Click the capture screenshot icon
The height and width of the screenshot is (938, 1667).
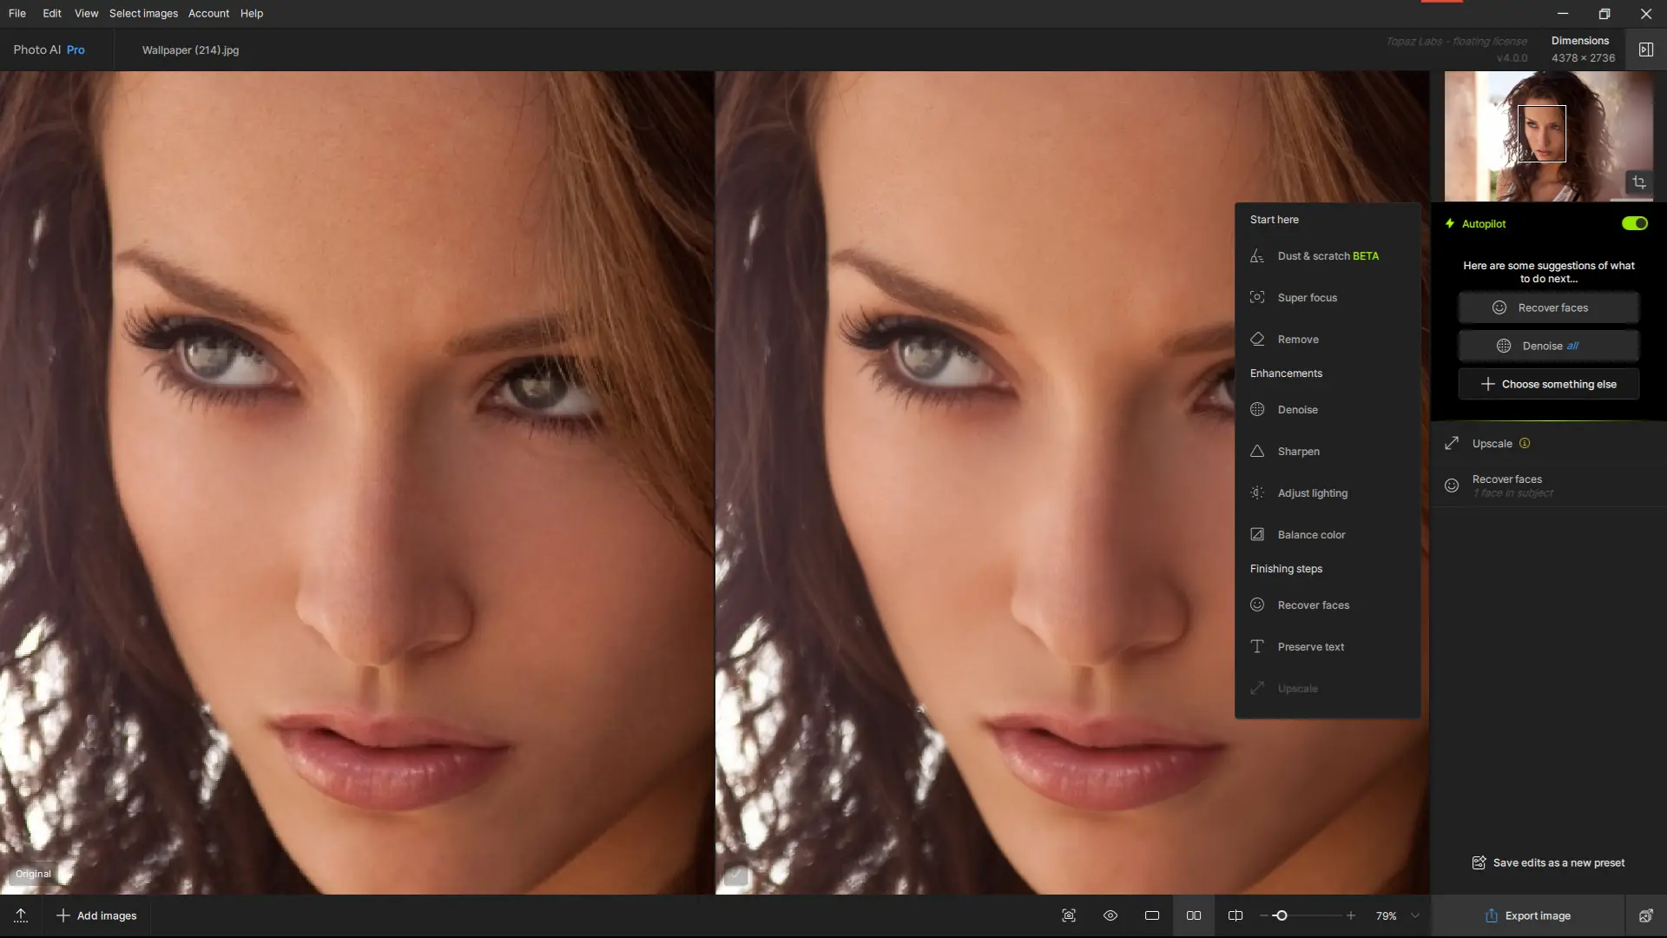(x=1069, y=915)
